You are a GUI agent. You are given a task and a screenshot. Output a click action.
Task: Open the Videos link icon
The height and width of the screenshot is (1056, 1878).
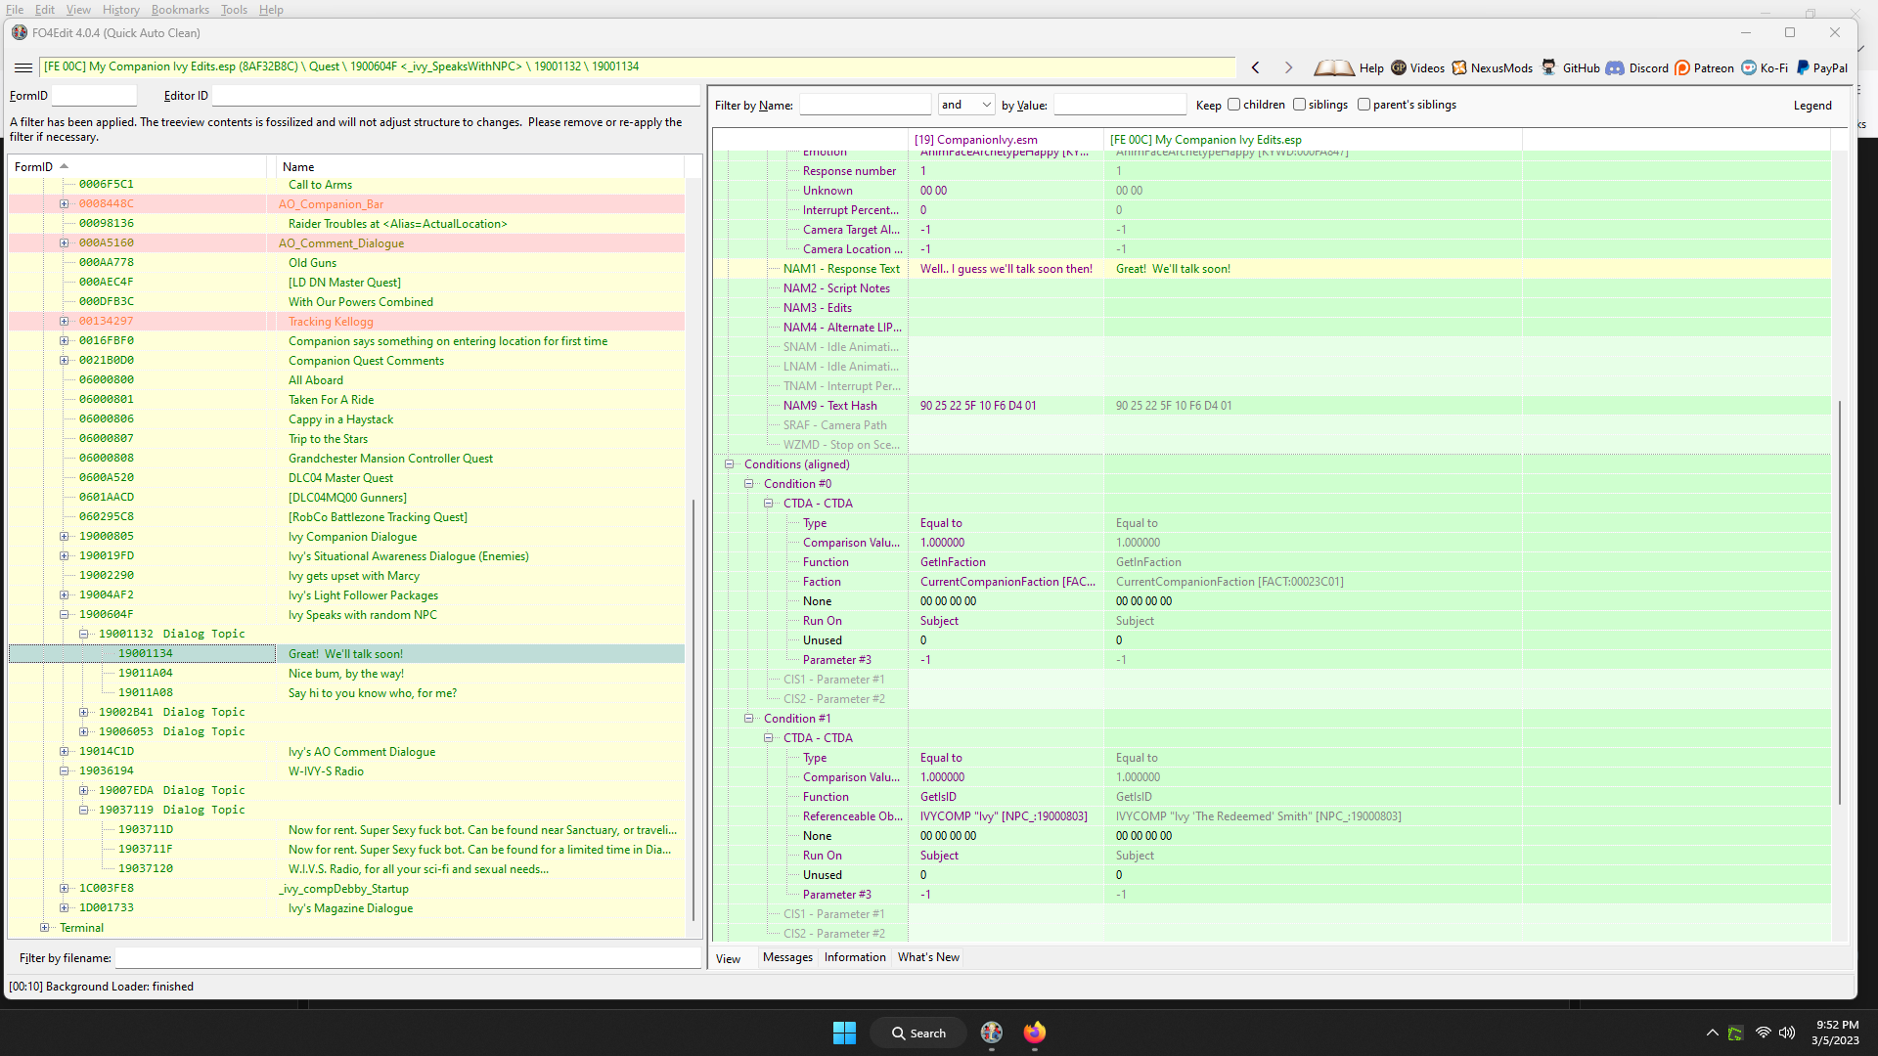pyautogui.click(x=1399, y=67)
